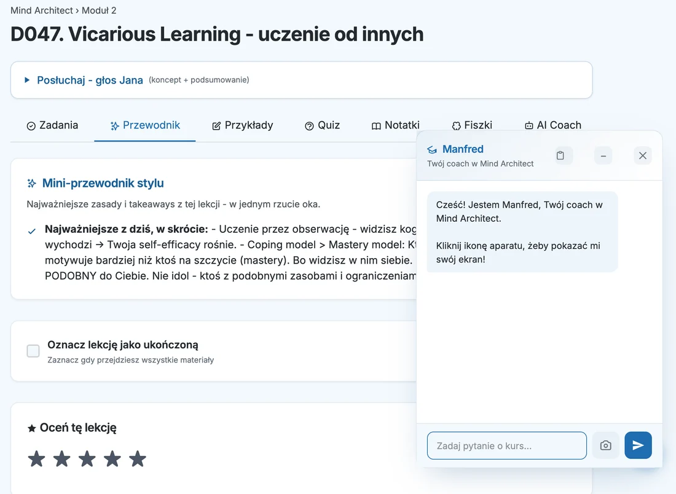
Task: Click the graduation cap icon beside Manfred
Action: coord(432,149)
